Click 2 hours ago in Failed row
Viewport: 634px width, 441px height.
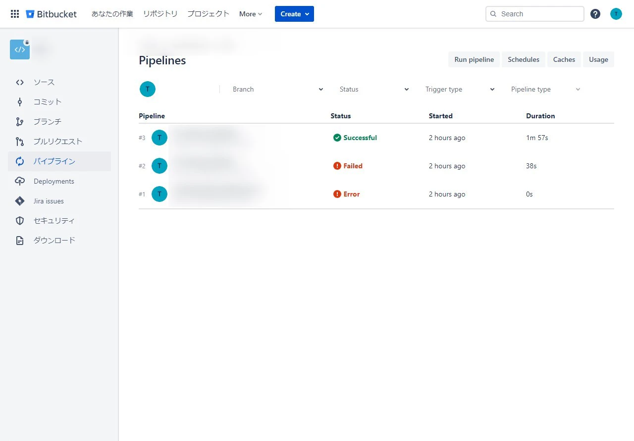click(447, 166)
